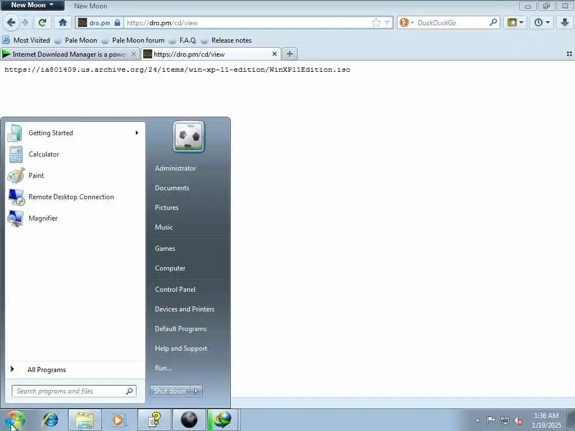This screenshot has width=575, height=431.
Task: Open Internet Explorer from taskbar
Action: (x=50, y=420)
